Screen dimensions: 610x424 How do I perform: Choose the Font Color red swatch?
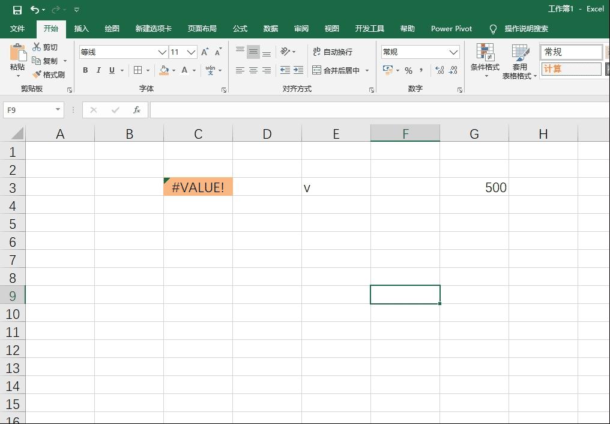pos(184,70)
